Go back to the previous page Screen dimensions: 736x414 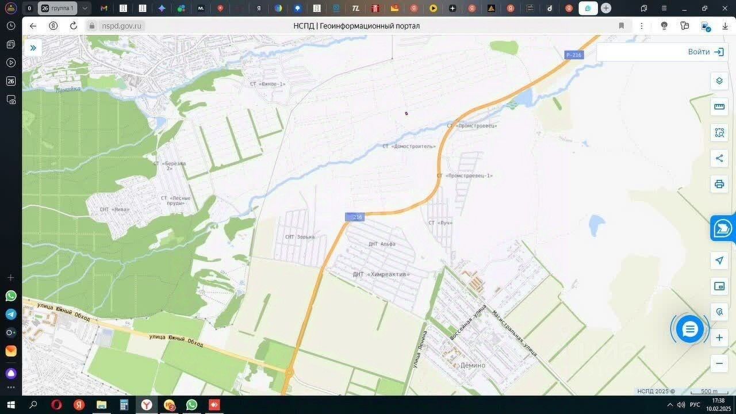[x=33, y=26]
